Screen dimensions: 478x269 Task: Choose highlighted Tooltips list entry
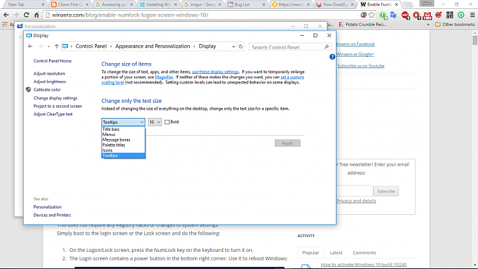123,156
